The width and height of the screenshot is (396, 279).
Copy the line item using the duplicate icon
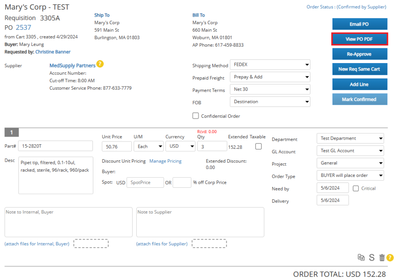pyautogui.click(x=361, y=258)
